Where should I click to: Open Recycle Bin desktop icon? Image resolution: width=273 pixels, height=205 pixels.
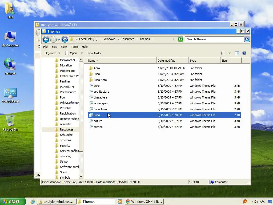(x=10, y=123)
